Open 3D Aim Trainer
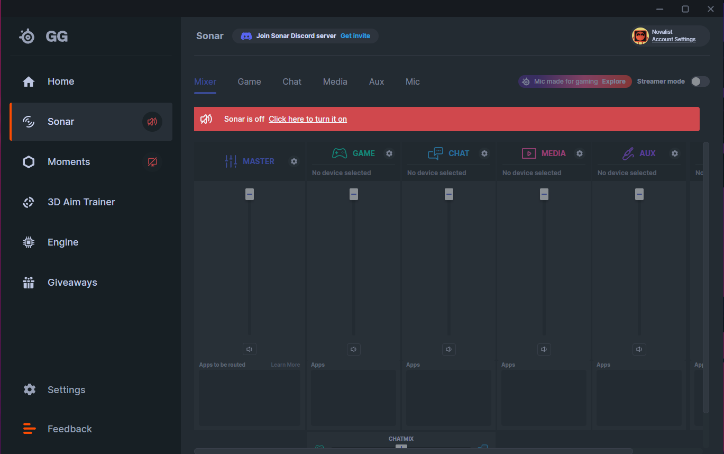Screen dimensions: 724x454 pyautogui.click(x=91, y=202)
